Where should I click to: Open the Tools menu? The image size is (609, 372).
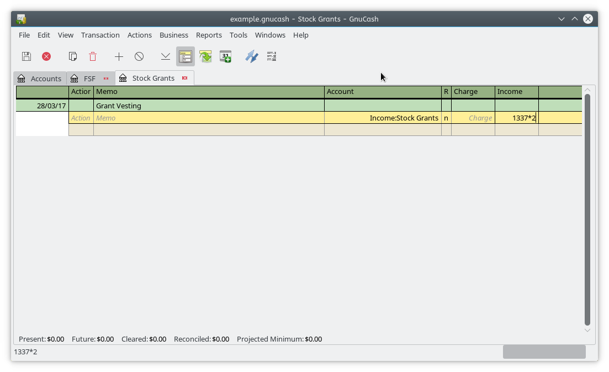point(238,35)
